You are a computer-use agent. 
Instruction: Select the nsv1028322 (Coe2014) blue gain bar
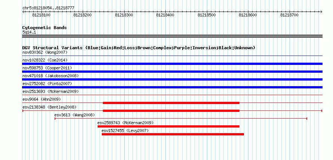[x=172, y=64]
